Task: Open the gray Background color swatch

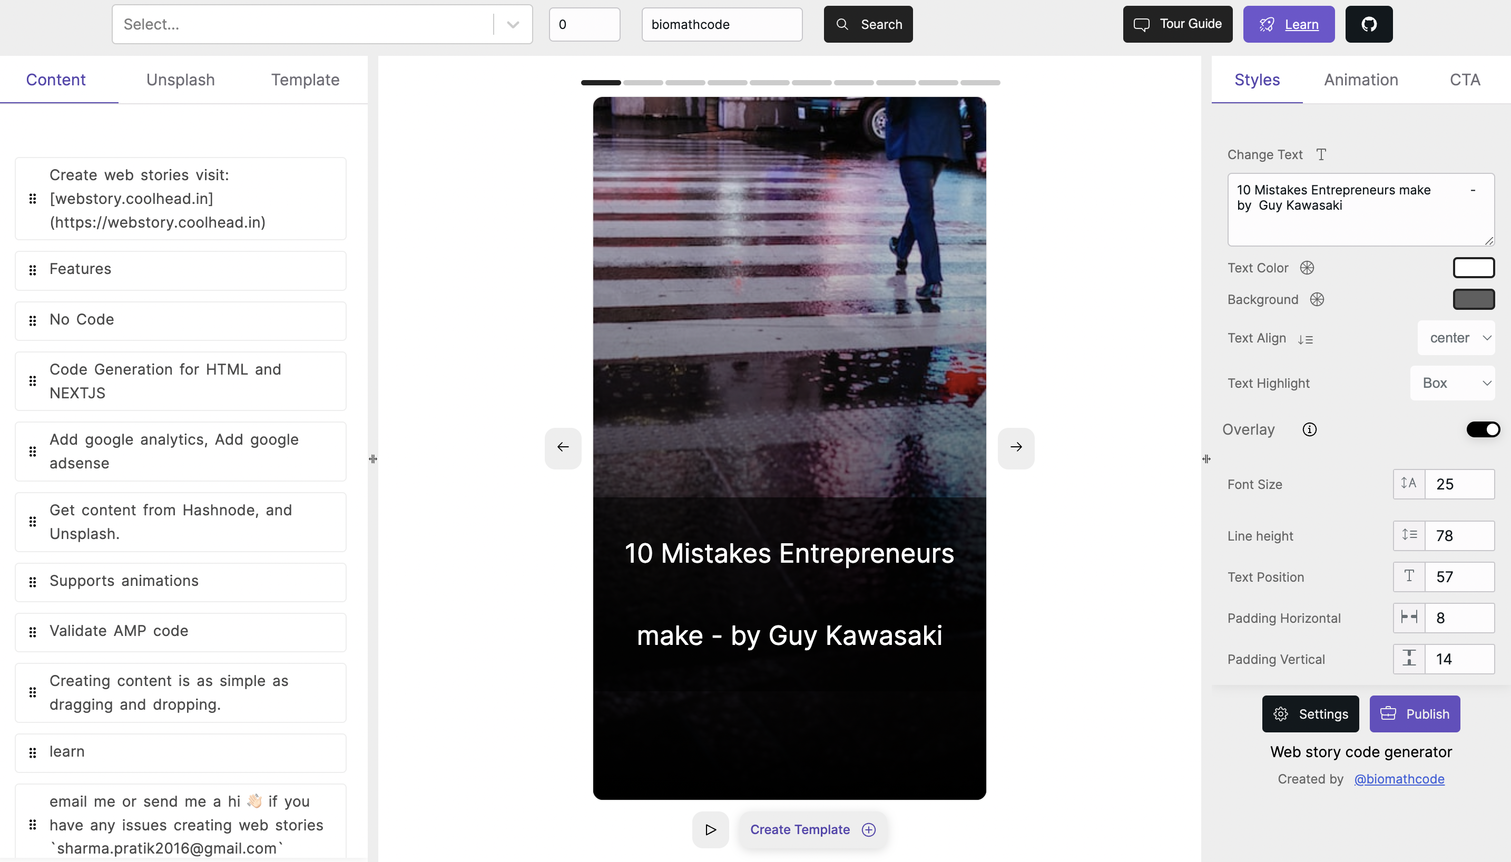Action: (x=1474, y=300)
